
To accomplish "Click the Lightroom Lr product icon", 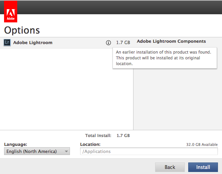I will 7,43.
